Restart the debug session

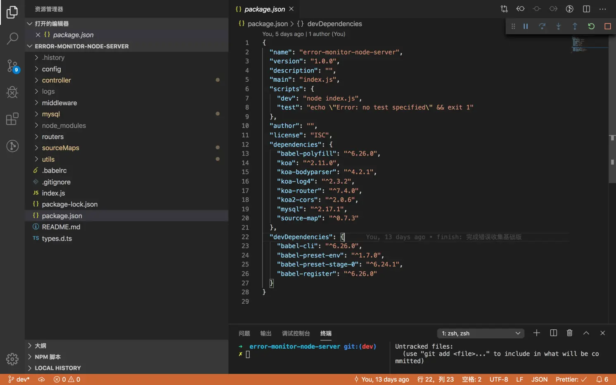click(x=591, y=26)
